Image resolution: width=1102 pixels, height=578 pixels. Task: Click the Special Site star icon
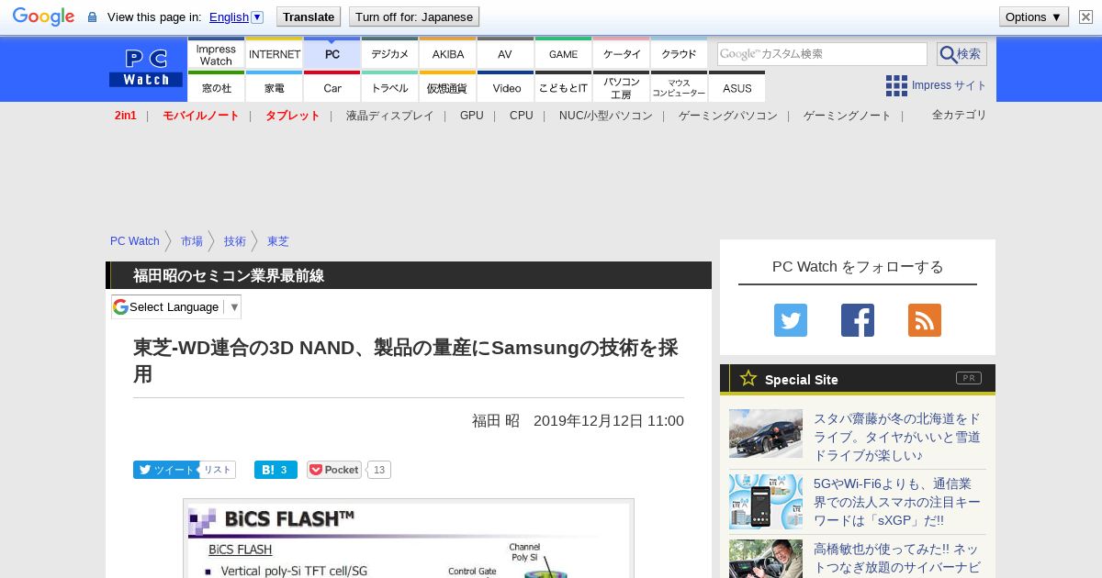[x=748, y=378]
